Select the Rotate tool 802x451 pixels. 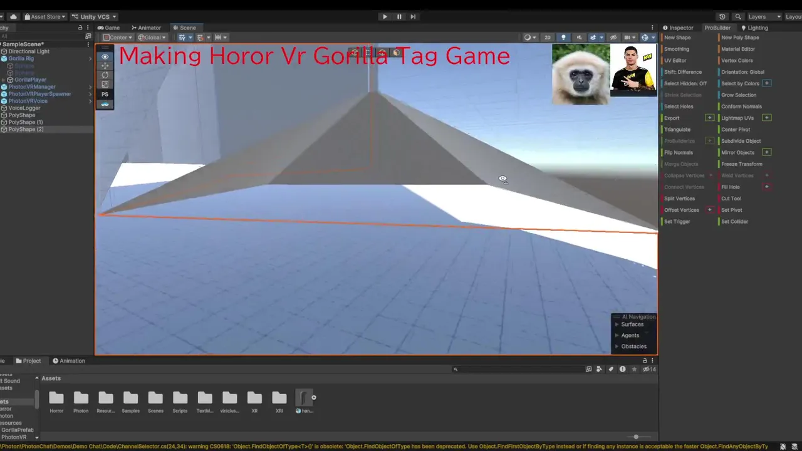[105, 75]
